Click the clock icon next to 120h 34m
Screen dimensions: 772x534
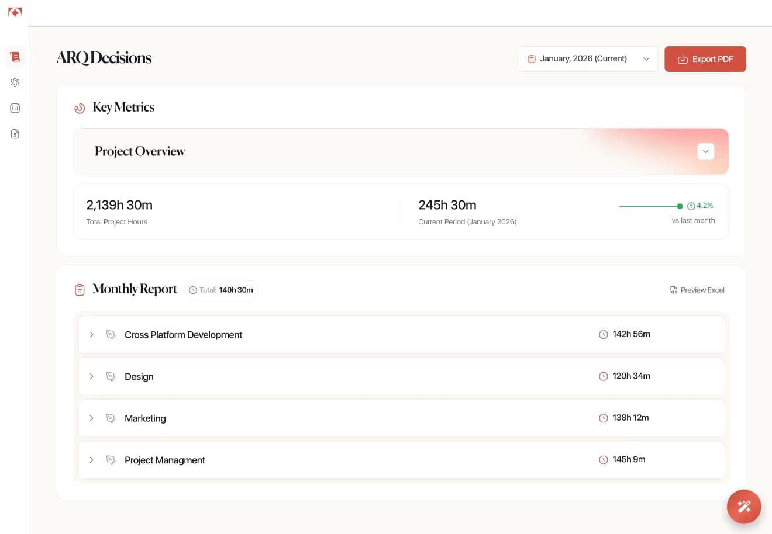604,376
